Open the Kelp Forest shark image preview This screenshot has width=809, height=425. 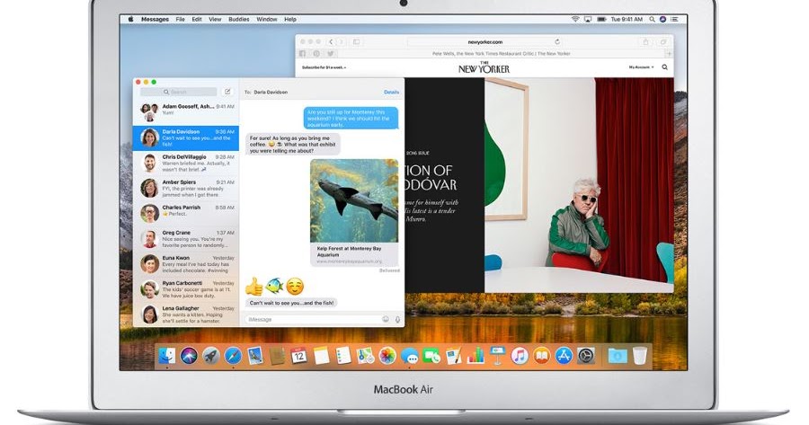(x=354, y=200)
